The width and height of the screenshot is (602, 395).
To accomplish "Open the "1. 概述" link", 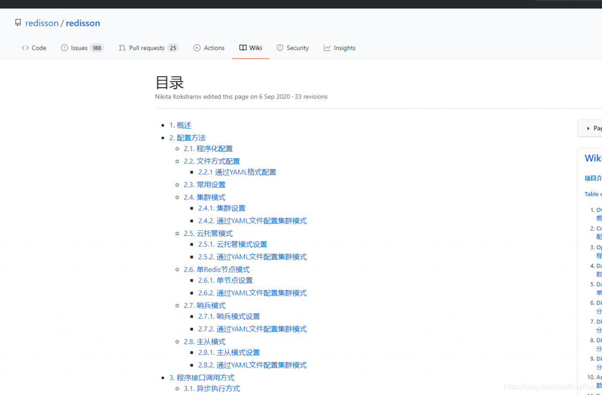I will (180, 125).
